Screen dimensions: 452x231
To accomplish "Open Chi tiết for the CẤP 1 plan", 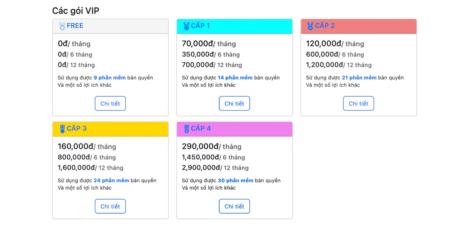I will [234, 104].
